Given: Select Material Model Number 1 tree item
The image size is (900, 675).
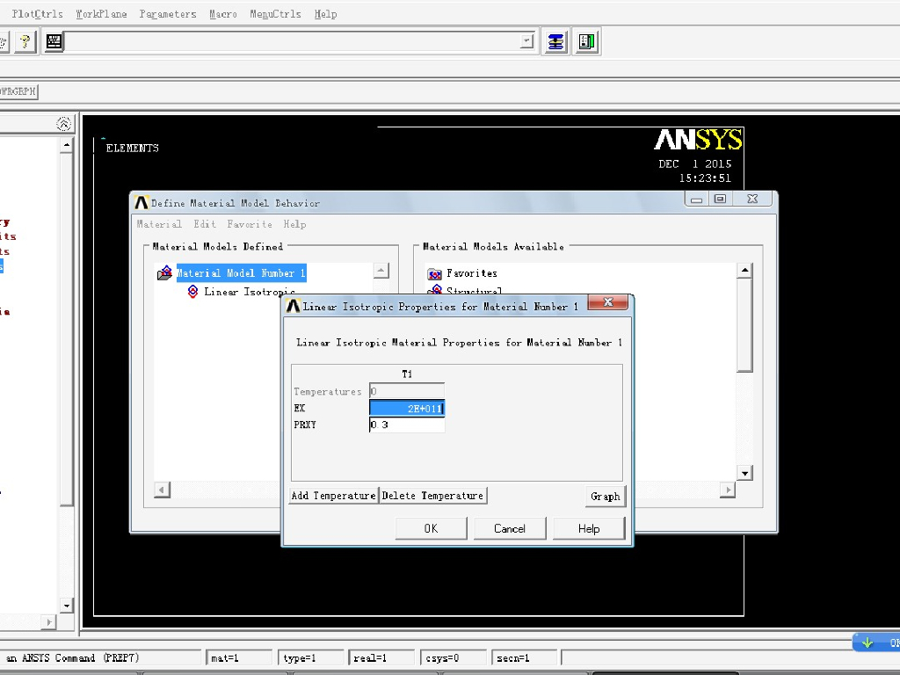Looking at the screenshot, I should (241, 273).
